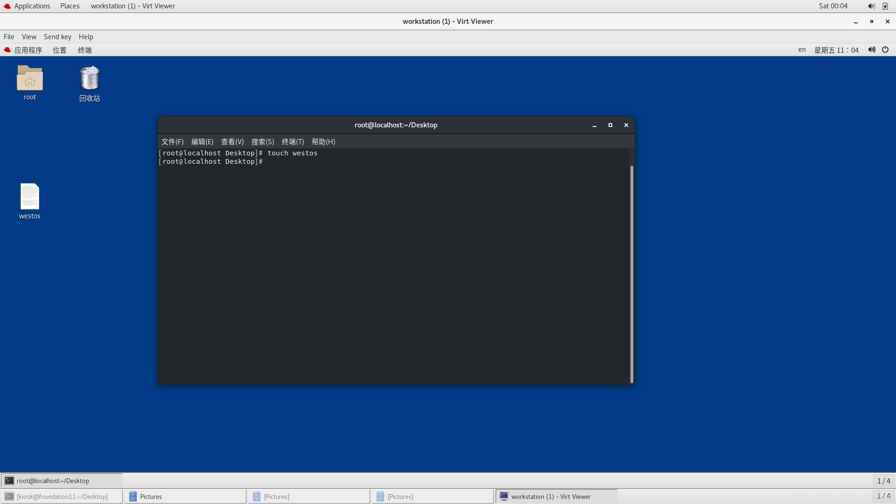
Task: Open the en input language selector
Action: point(802,49)
